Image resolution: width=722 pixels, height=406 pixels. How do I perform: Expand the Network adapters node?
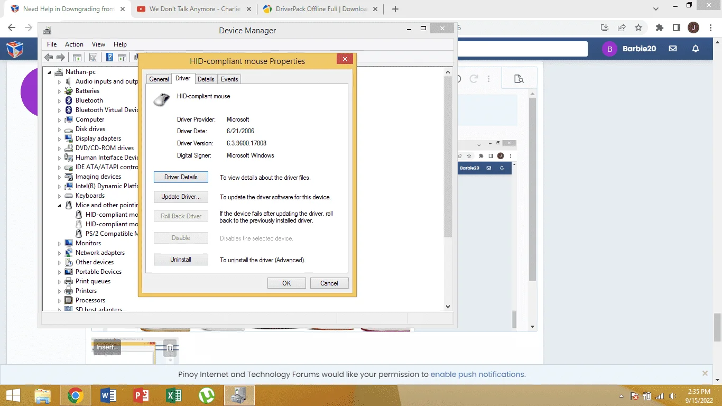(60, 253)
